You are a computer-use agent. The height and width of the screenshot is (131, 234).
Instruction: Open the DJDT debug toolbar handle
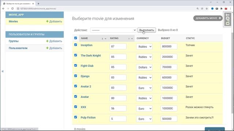227,19
